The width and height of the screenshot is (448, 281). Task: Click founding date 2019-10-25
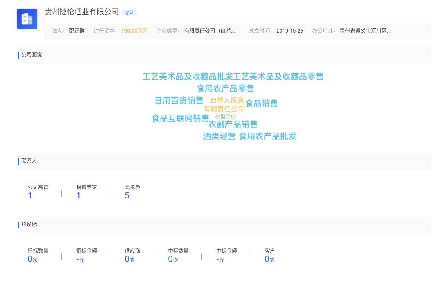point(290,31)
